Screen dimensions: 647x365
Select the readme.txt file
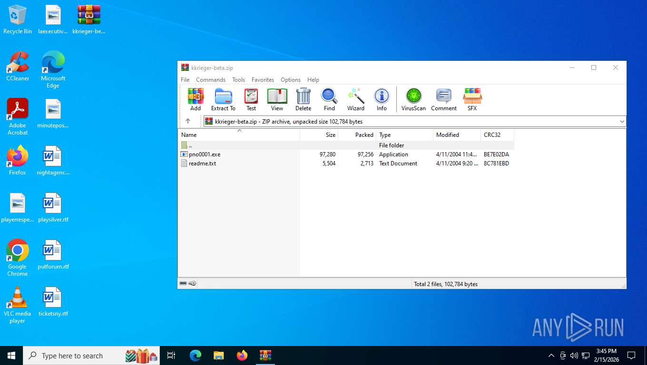pos(346,163)
